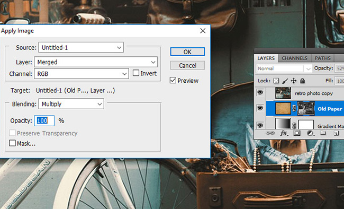Viewport: 344px width, 209px height.
Task: Click the lock image pixels brush icon
Action: pyautogui.click(x=285, y=81)
